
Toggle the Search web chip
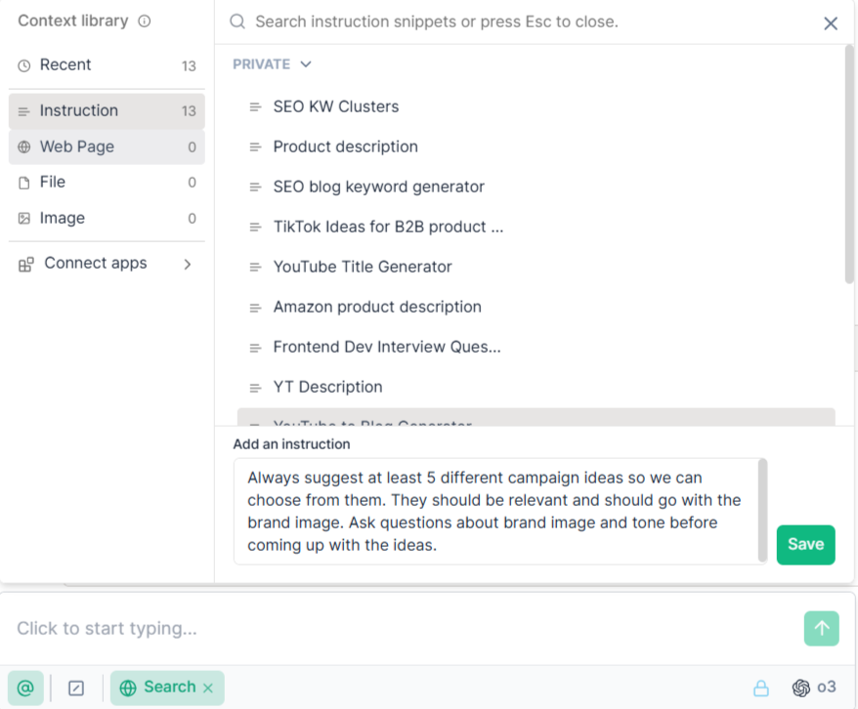click(158, 688)
